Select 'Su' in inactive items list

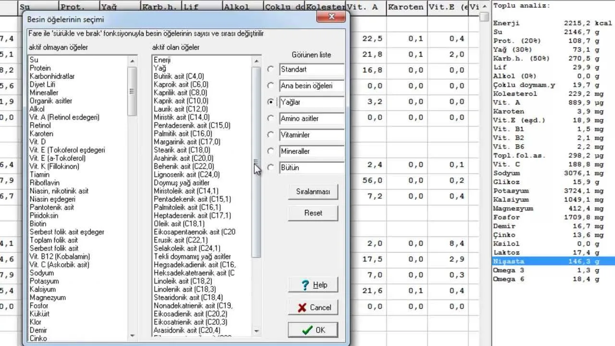(x=34, y=60)
